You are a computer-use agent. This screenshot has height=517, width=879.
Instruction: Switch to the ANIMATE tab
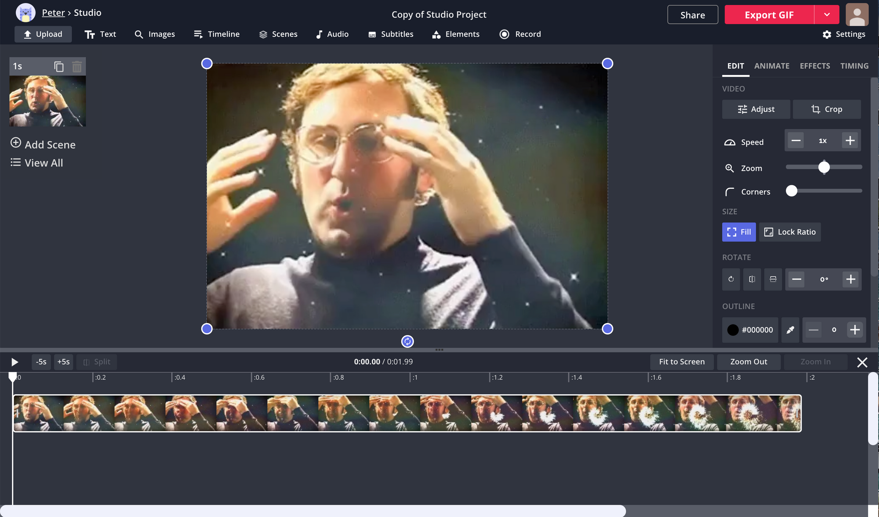point(772,66)
